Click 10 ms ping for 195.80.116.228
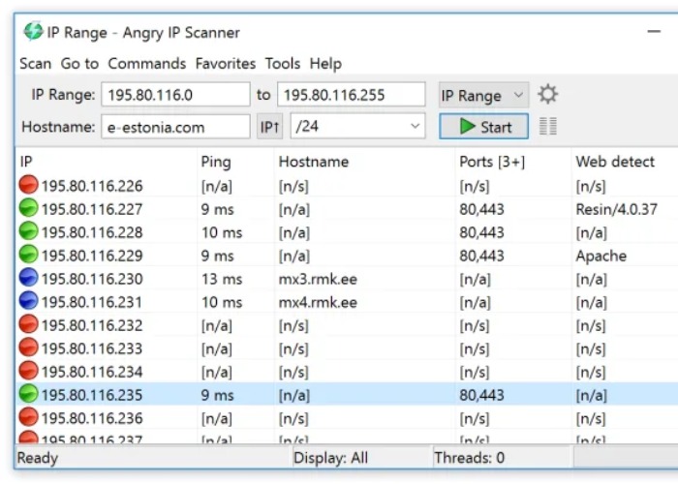678x484 pixels. pos(222,232)
